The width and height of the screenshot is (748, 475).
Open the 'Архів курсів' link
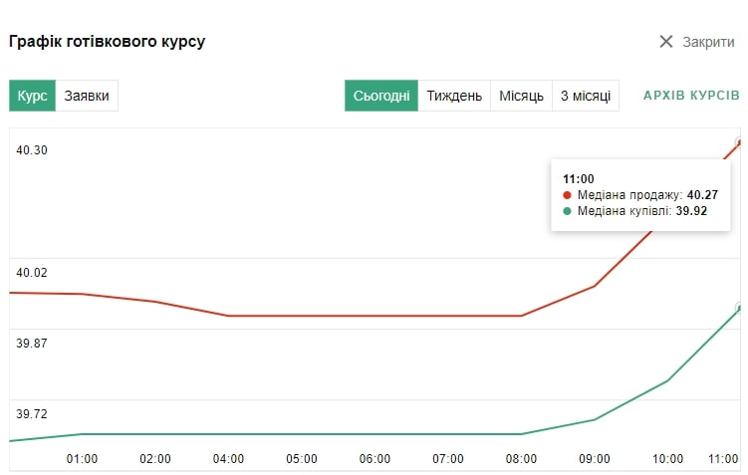click(x=691, y=96)
